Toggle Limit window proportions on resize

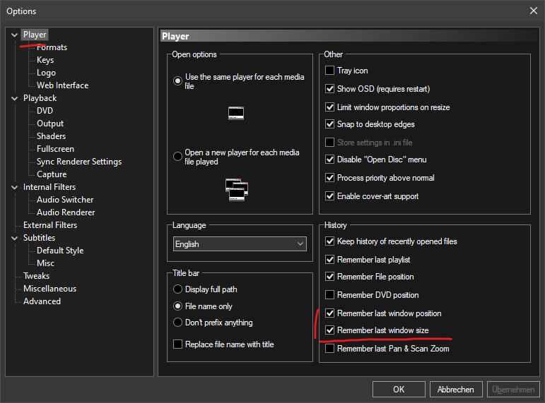click(x=329, y=107)
